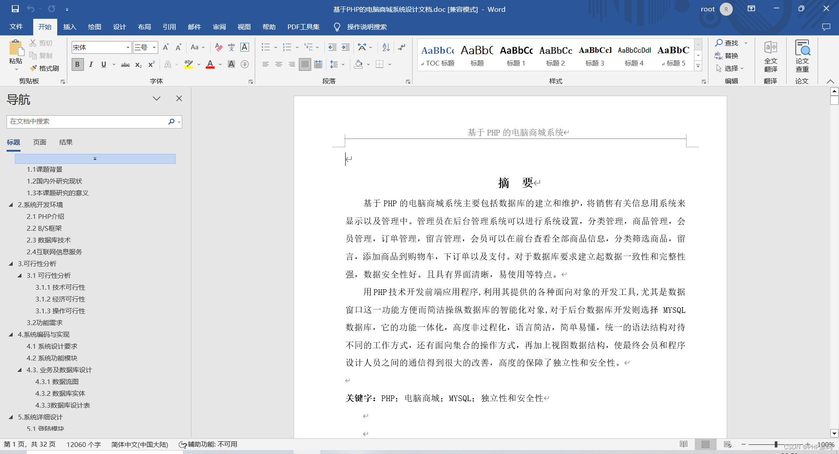Open the font name dropdown (宋体)
Image resolution: width=839 pixels, height=454 pixels.
tap(128, 47)
